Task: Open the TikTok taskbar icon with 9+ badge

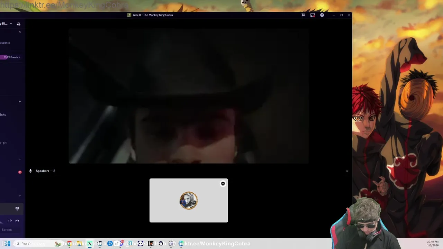Action: (119, 243)
